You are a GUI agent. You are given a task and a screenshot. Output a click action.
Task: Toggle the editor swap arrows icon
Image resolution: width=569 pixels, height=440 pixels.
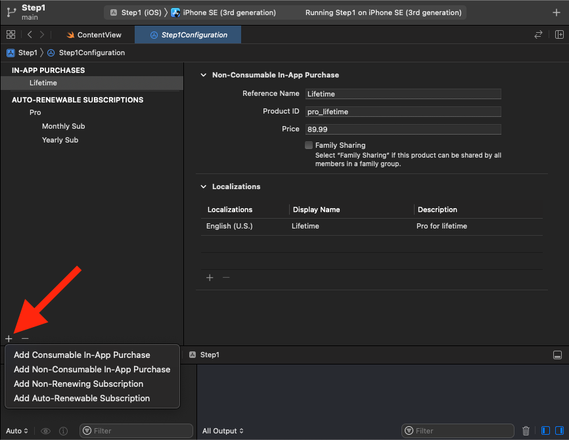pos(539,35)
